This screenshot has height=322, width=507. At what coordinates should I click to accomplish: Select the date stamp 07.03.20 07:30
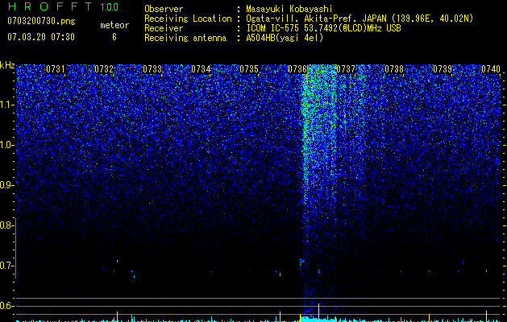point(41,37)
